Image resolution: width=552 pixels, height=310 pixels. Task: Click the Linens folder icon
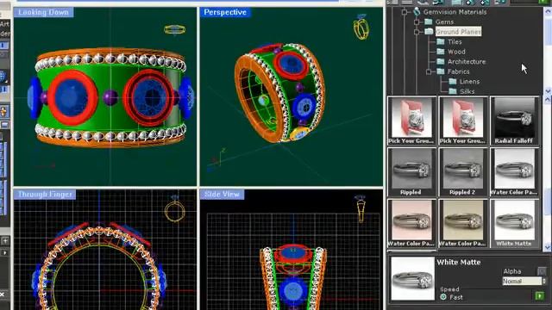pyautogui.click(x=453, y=81)
